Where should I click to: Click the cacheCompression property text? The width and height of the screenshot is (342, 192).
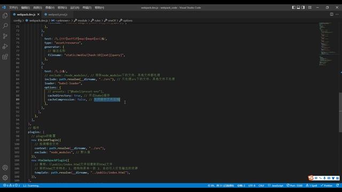[x=61, y=100]
